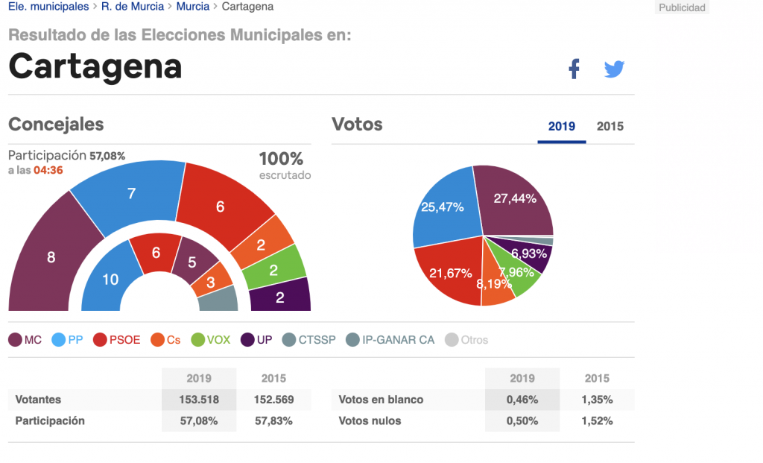Select the 2019 votes tab

pyautogui.click(x=562, y=127)
